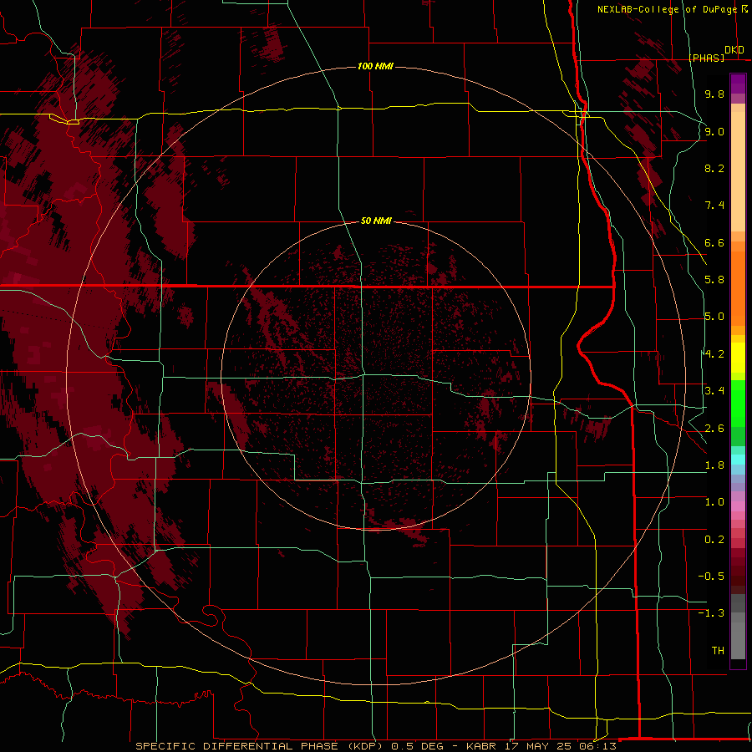The image size is (752, 752).
Task: Click the bright green segment of color scale
Action: (738, 404)
